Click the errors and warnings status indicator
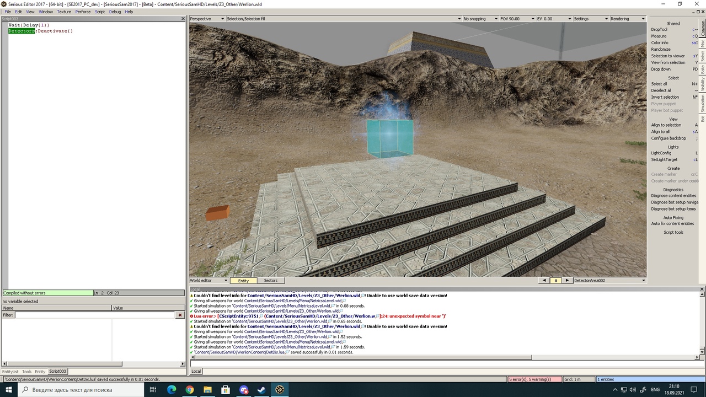Screen dimensions: 706x397 tap(534, 379)
